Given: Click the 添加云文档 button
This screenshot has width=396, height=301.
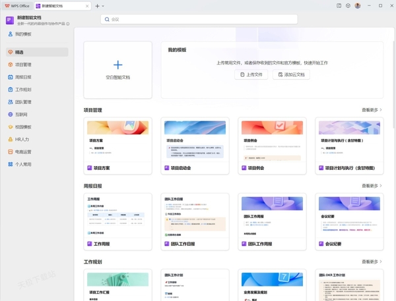Looking at the screenshot, I should [x=291, y=75].
